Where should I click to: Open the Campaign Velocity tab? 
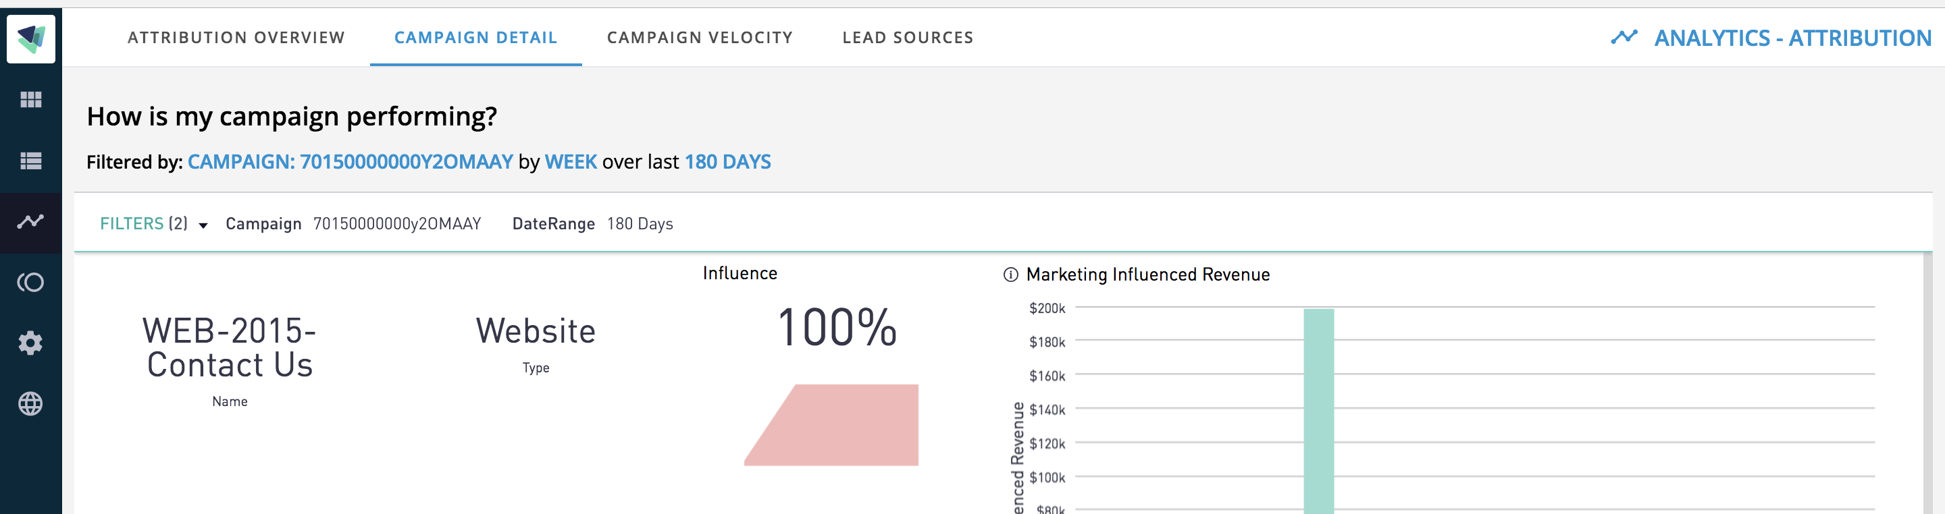pos(700,38)
